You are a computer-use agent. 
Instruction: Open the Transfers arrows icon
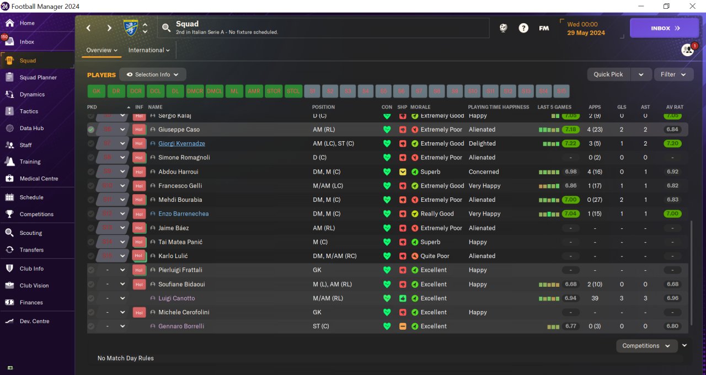coord(9,250)
